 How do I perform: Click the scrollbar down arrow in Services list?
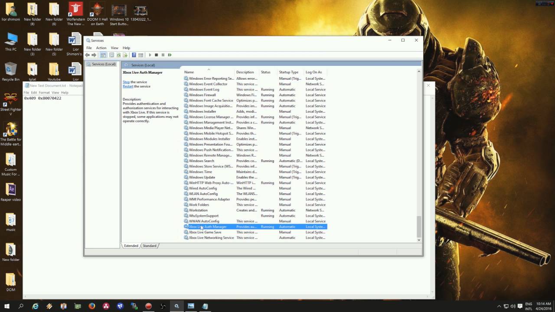(419, 240)
